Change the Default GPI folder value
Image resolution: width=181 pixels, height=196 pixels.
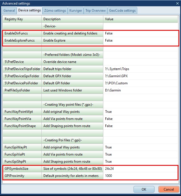pyautogui.click(x=140, y=83)
